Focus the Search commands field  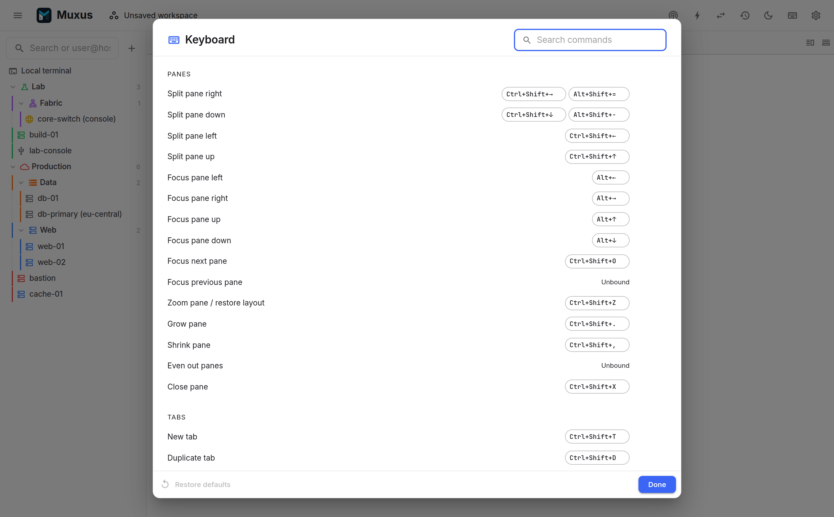(x=590, y=40)
